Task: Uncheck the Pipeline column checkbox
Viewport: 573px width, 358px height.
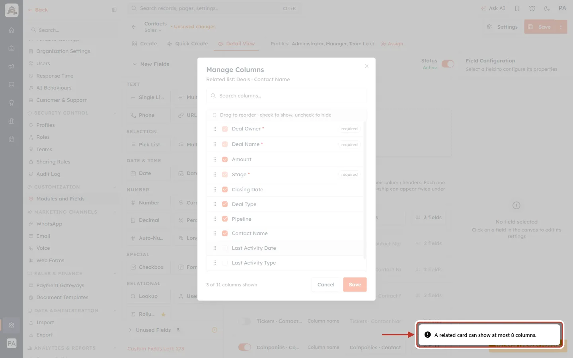Action: (x=225, y=219)
